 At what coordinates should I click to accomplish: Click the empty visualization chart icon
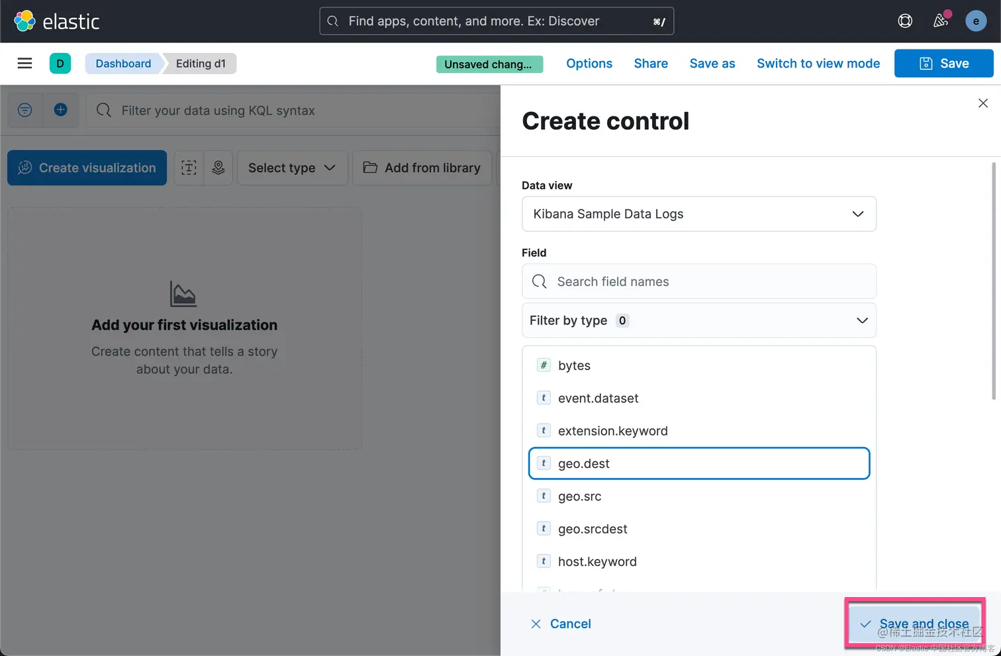pos(183,294)
